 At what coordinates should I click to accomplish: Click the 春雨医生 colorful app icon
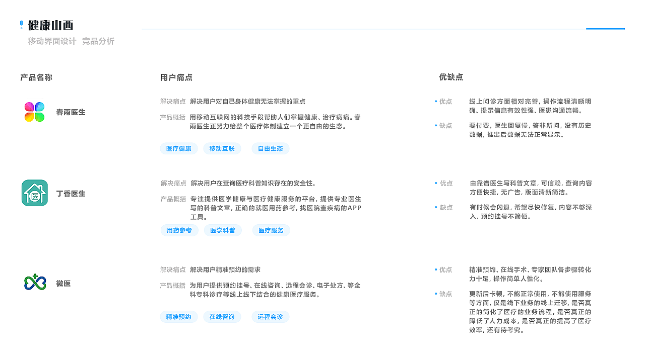[35, 112]
